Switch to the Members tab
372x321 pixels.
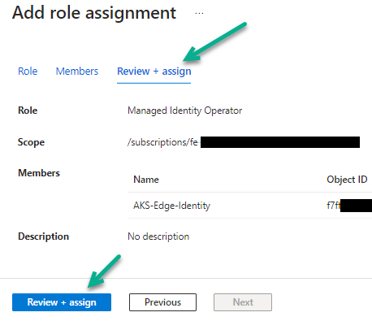tap(77, 72)
